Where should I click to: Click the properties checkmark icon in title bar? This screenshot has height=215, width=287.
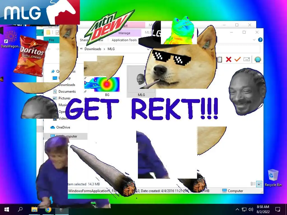coord(57,32)
